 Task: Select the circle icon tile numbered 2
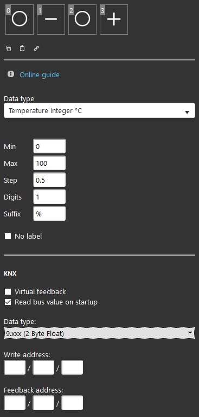click(82, 20)
